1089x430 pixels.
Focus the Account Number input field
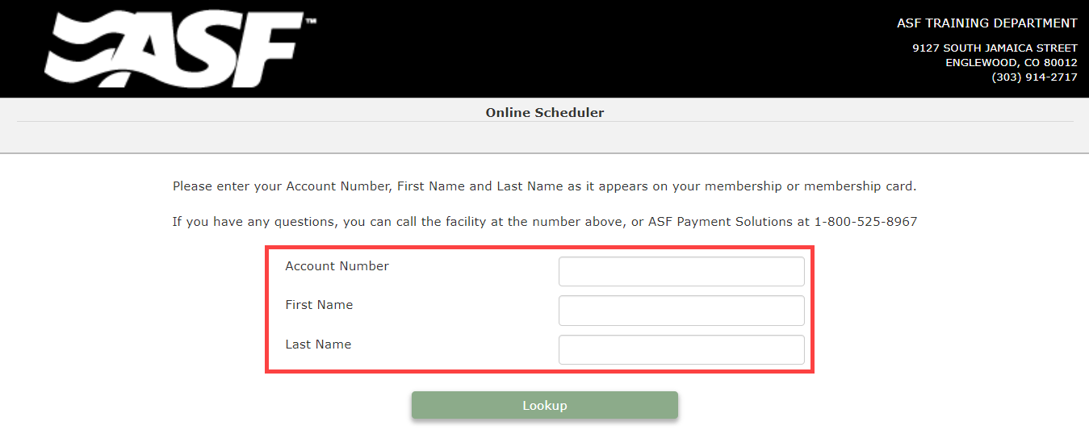click(x=681, y=272)
